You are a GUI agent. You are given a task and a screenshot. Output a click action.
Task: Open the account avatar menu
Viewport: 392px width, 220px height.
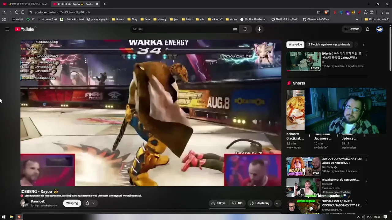pyautogui.click(x=379, y=29)
